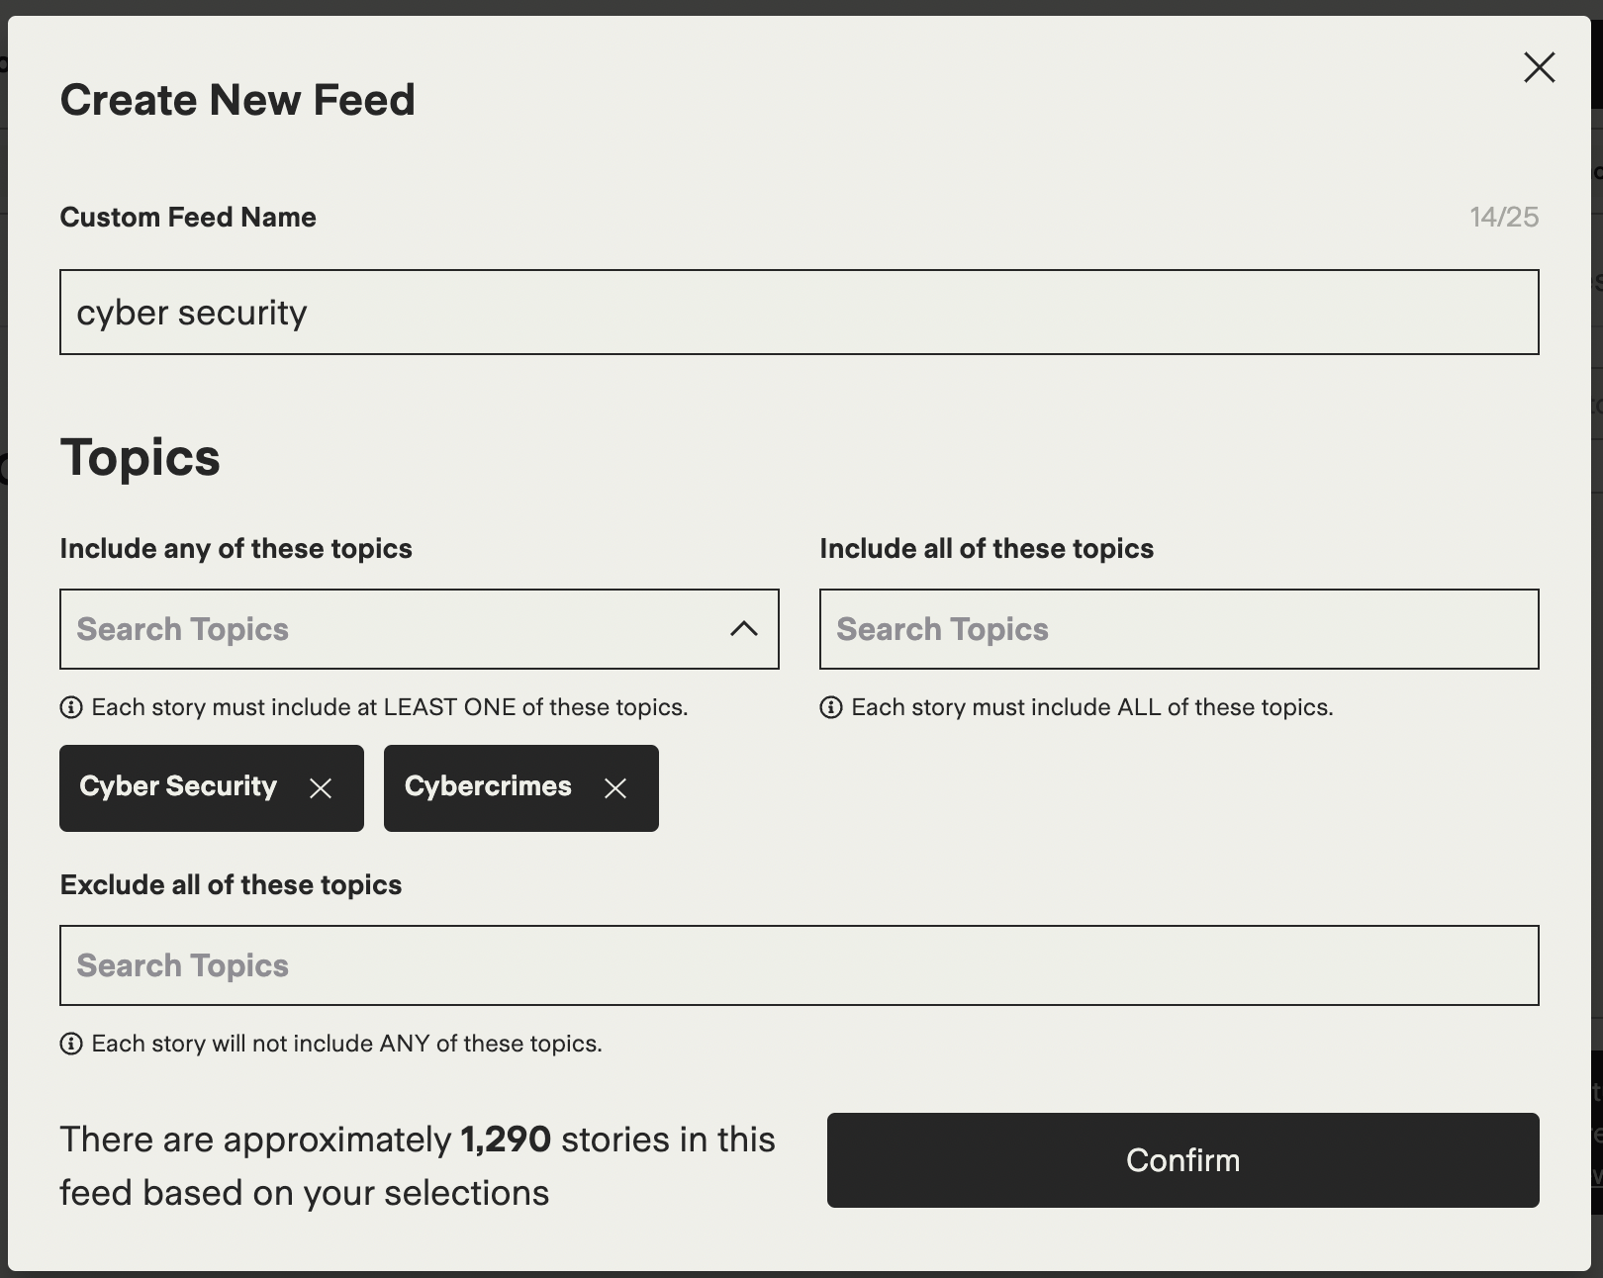Click info icon beside LEAST ONE hint

click(x=71, y=707)
